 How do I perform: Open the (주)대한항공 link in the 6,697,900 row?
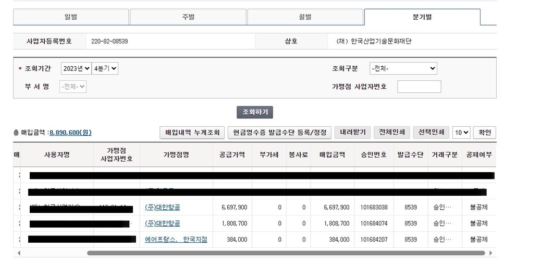pyautogui.click(x=162, y=207)
